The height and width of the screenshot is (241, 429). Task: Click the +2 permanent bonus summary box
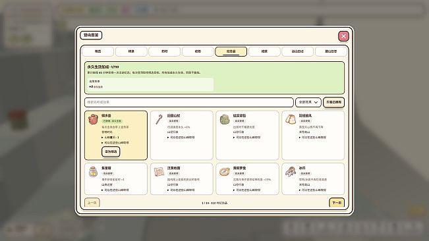(150, 84)
